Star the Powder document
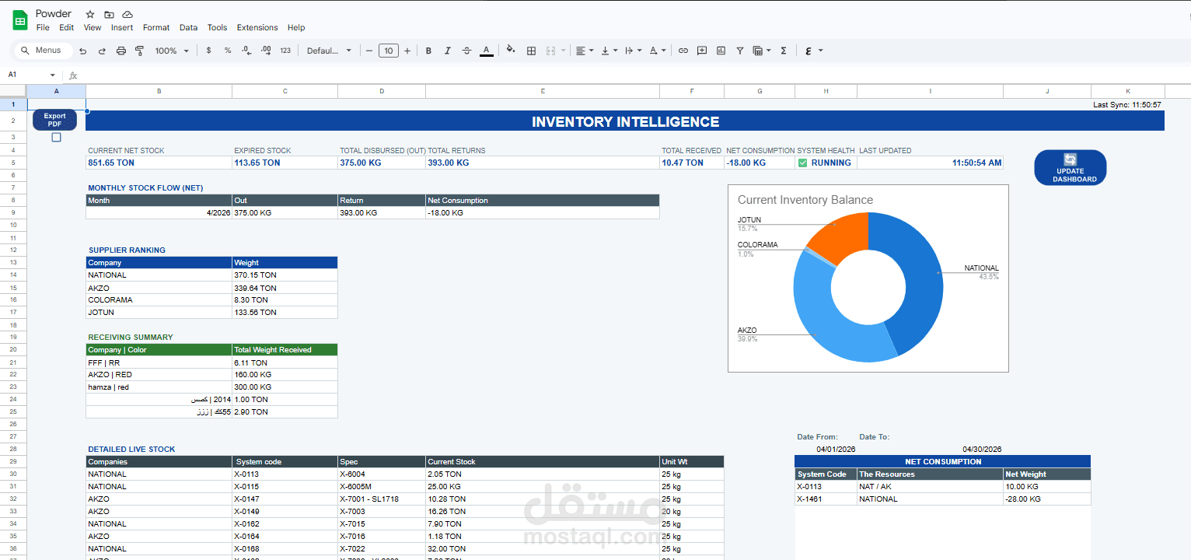Screen dimensions: 1191x560 (x=90, y=15)
